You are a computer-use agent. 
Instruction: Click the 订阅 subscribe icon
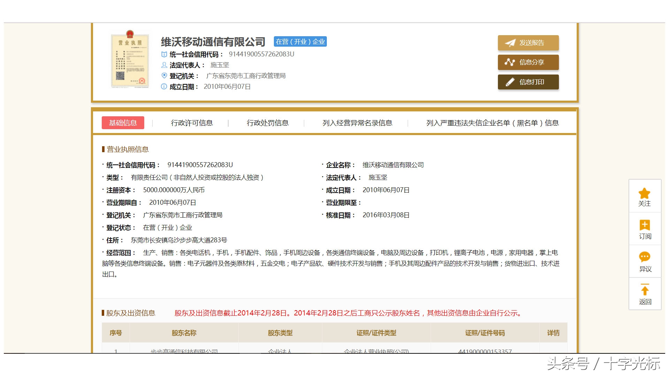(x=645, y=225)
